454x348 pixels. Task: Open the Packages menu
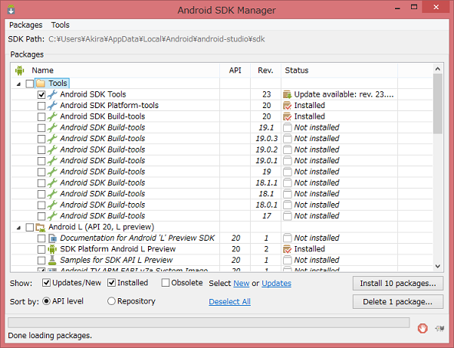pos(26,25)
